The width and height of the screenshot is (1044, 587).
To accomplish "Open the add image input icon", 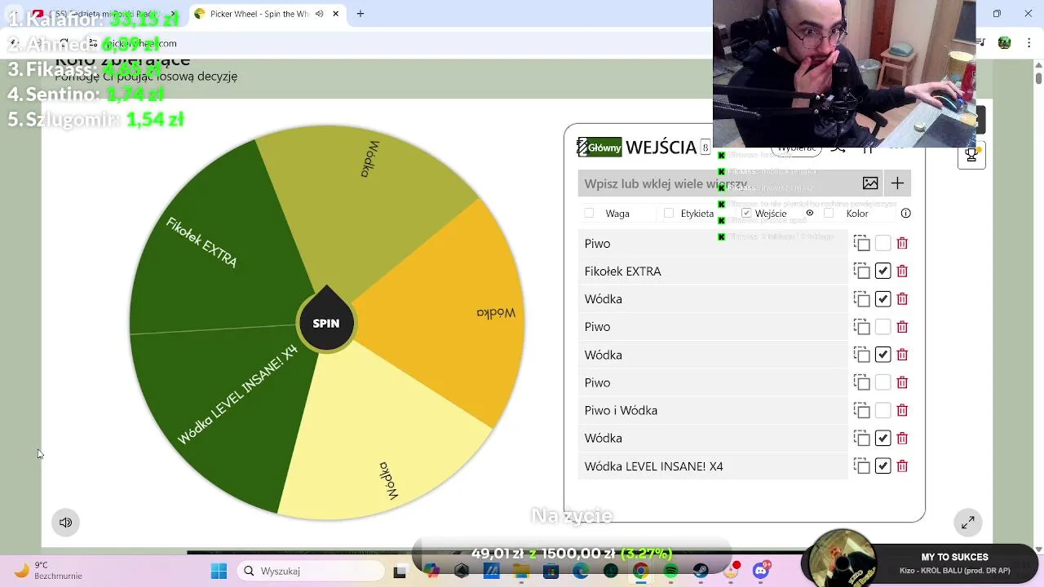I will coord(870,183).
